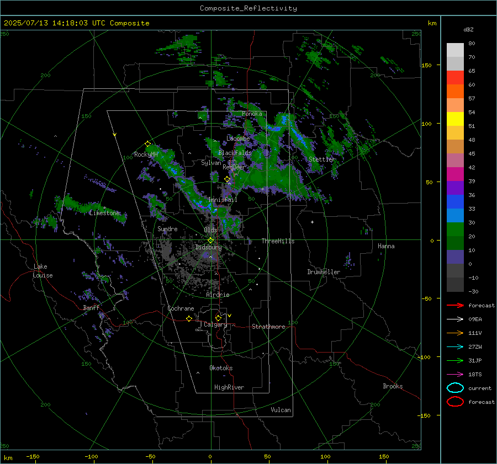
Task: Click the dBZ legend heading
Action: 468,29
